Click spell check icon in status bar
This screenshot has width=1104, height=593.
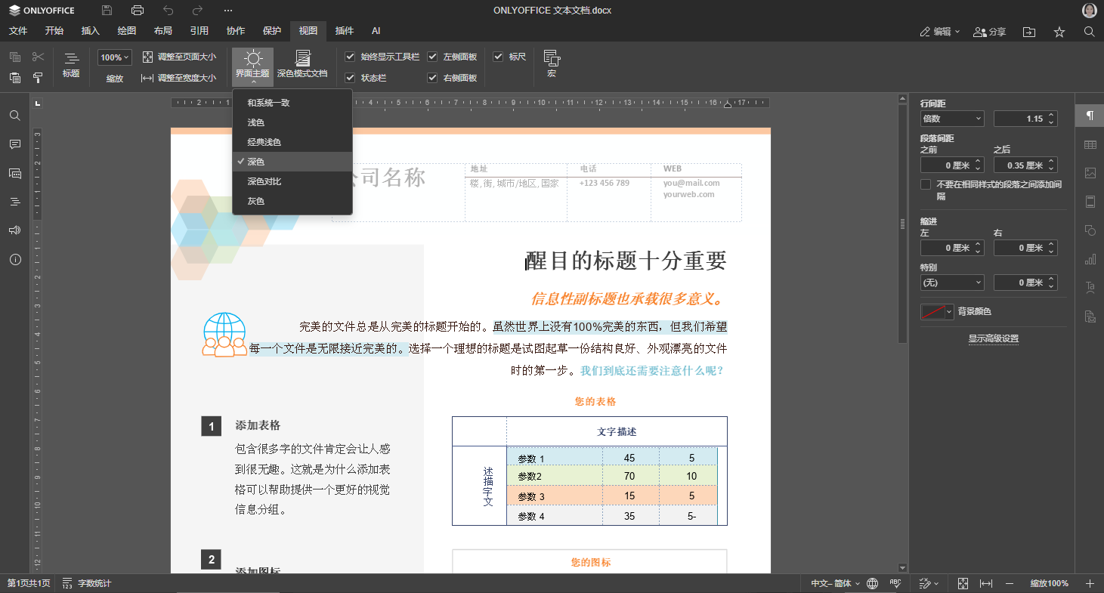click(896, 583)
